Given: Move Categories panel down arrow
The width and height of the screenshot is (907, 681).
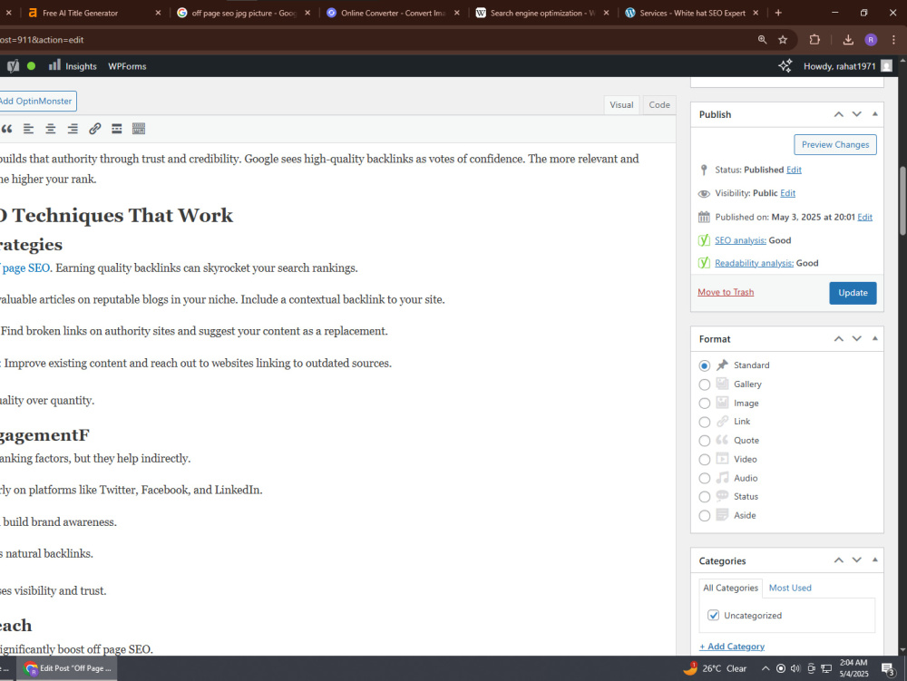Looking at the screenshot, I should coord(857,560).
